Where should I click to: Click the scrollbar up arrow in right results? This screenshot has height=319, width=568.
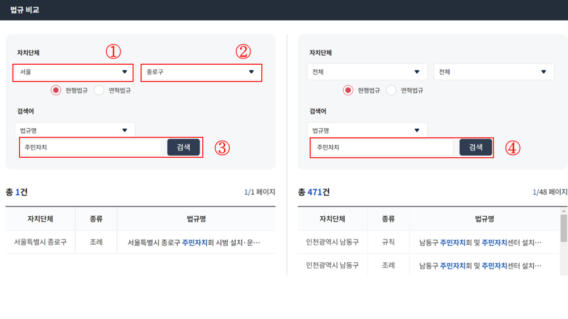[x=563, y=211]
